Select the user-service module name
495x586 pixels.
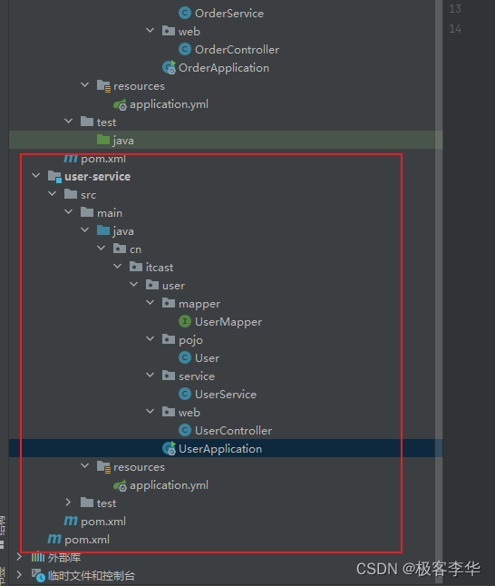[x=98, y=176]
